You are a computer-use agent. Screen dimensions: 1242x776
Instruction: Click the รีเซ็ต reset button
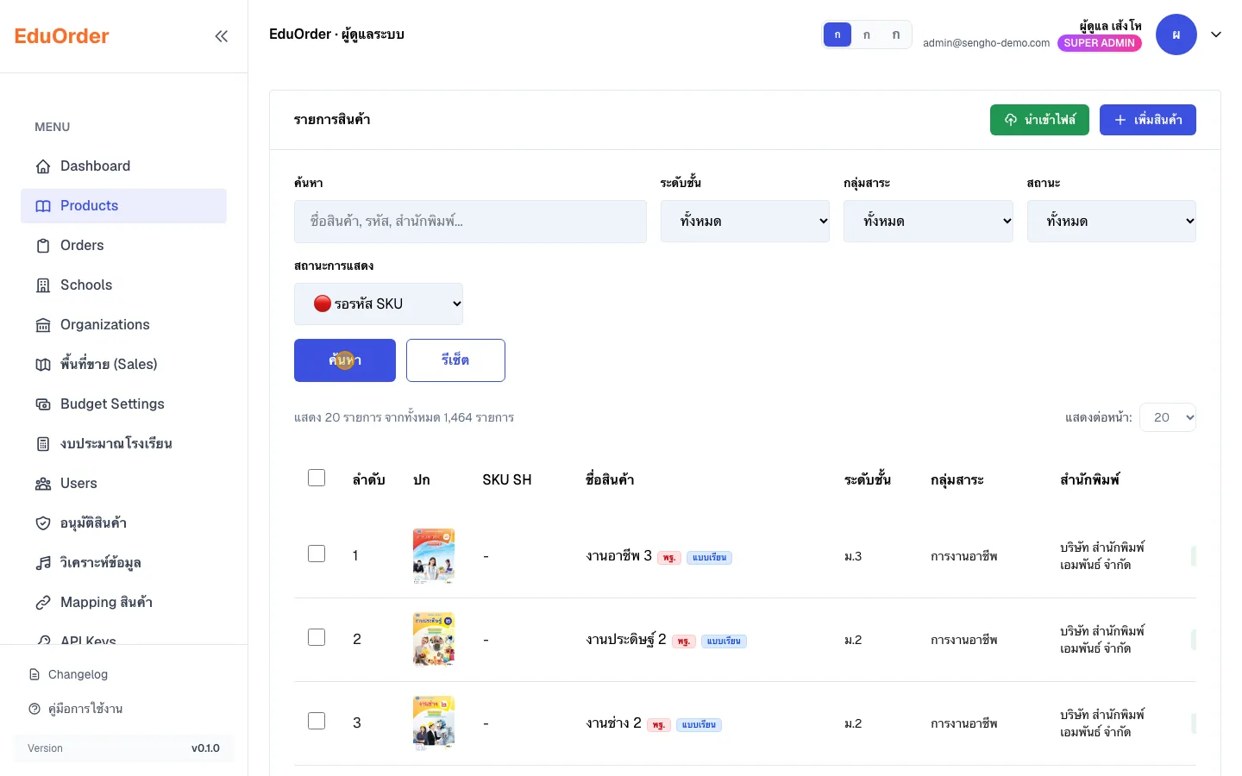455,360
